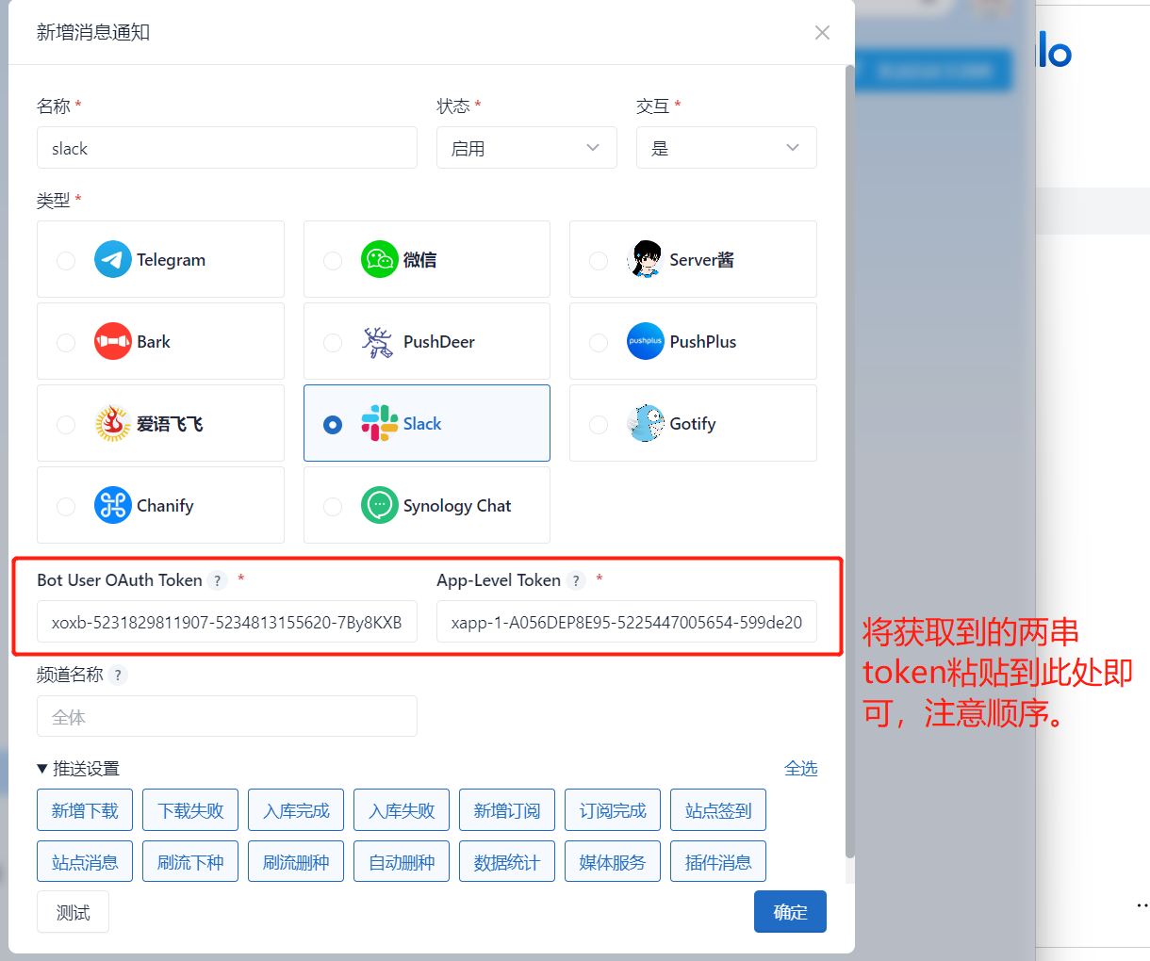Toggle the 刷流下种 push option

[x=190, y=861]
